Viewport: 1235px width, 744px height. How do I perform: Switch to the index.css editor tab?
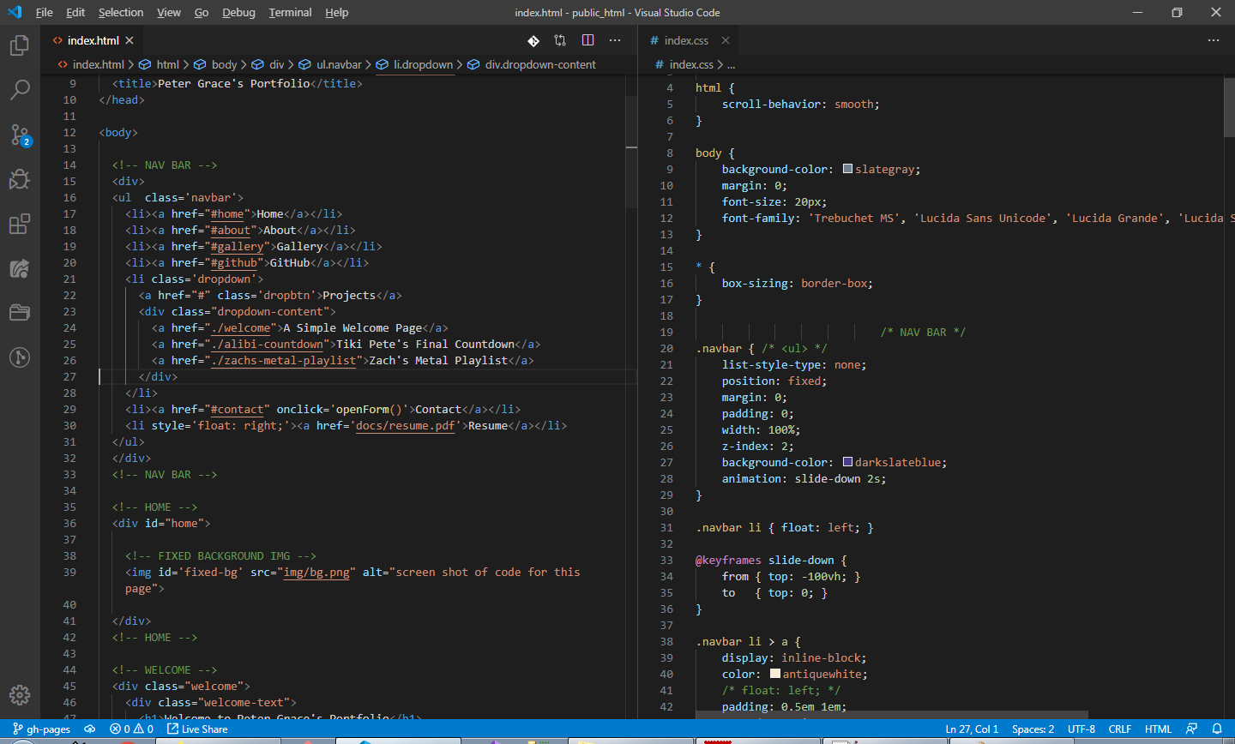click(x=686, y=39)
